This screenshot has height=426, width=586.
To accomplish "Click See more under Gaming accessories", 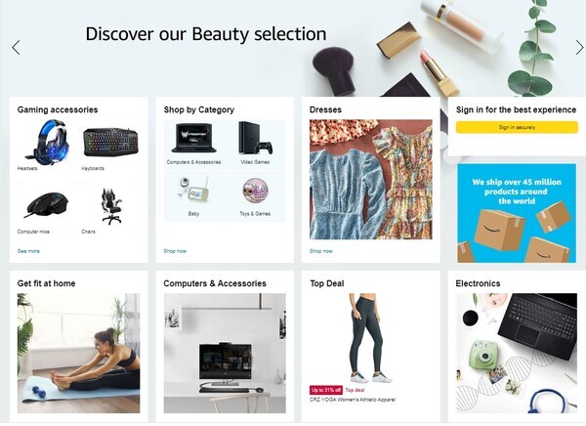I will point(28,251).
